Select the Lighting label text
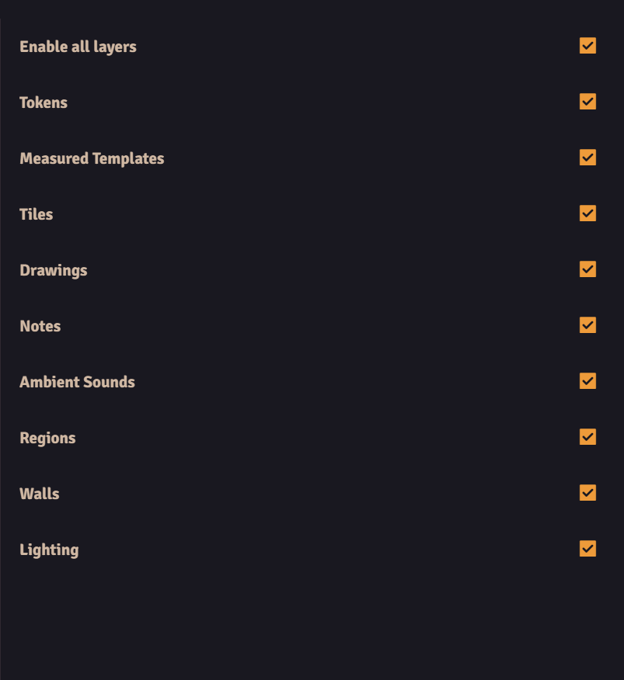The image size is (624, 680). click(x=49, y=550)
